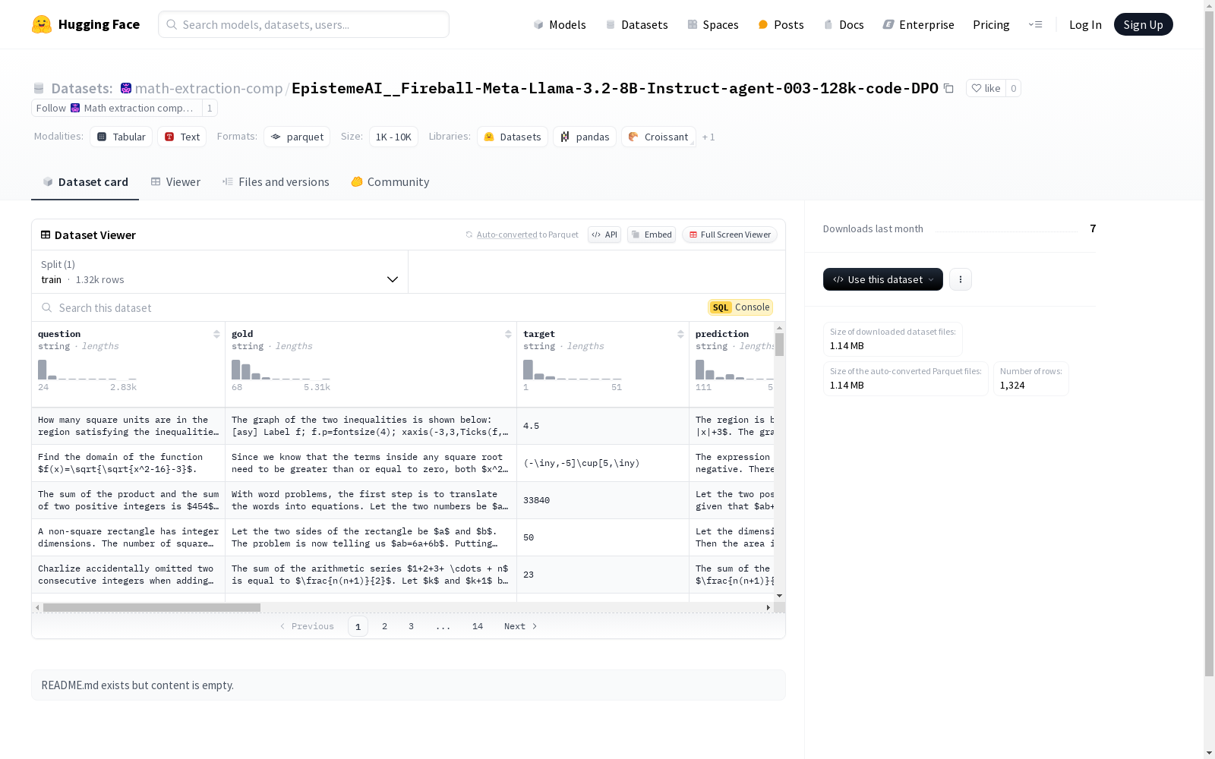Open Files and versions tab
This screenshot has width=1215, height=759.
pyautogui.click(x=276, y=182)
